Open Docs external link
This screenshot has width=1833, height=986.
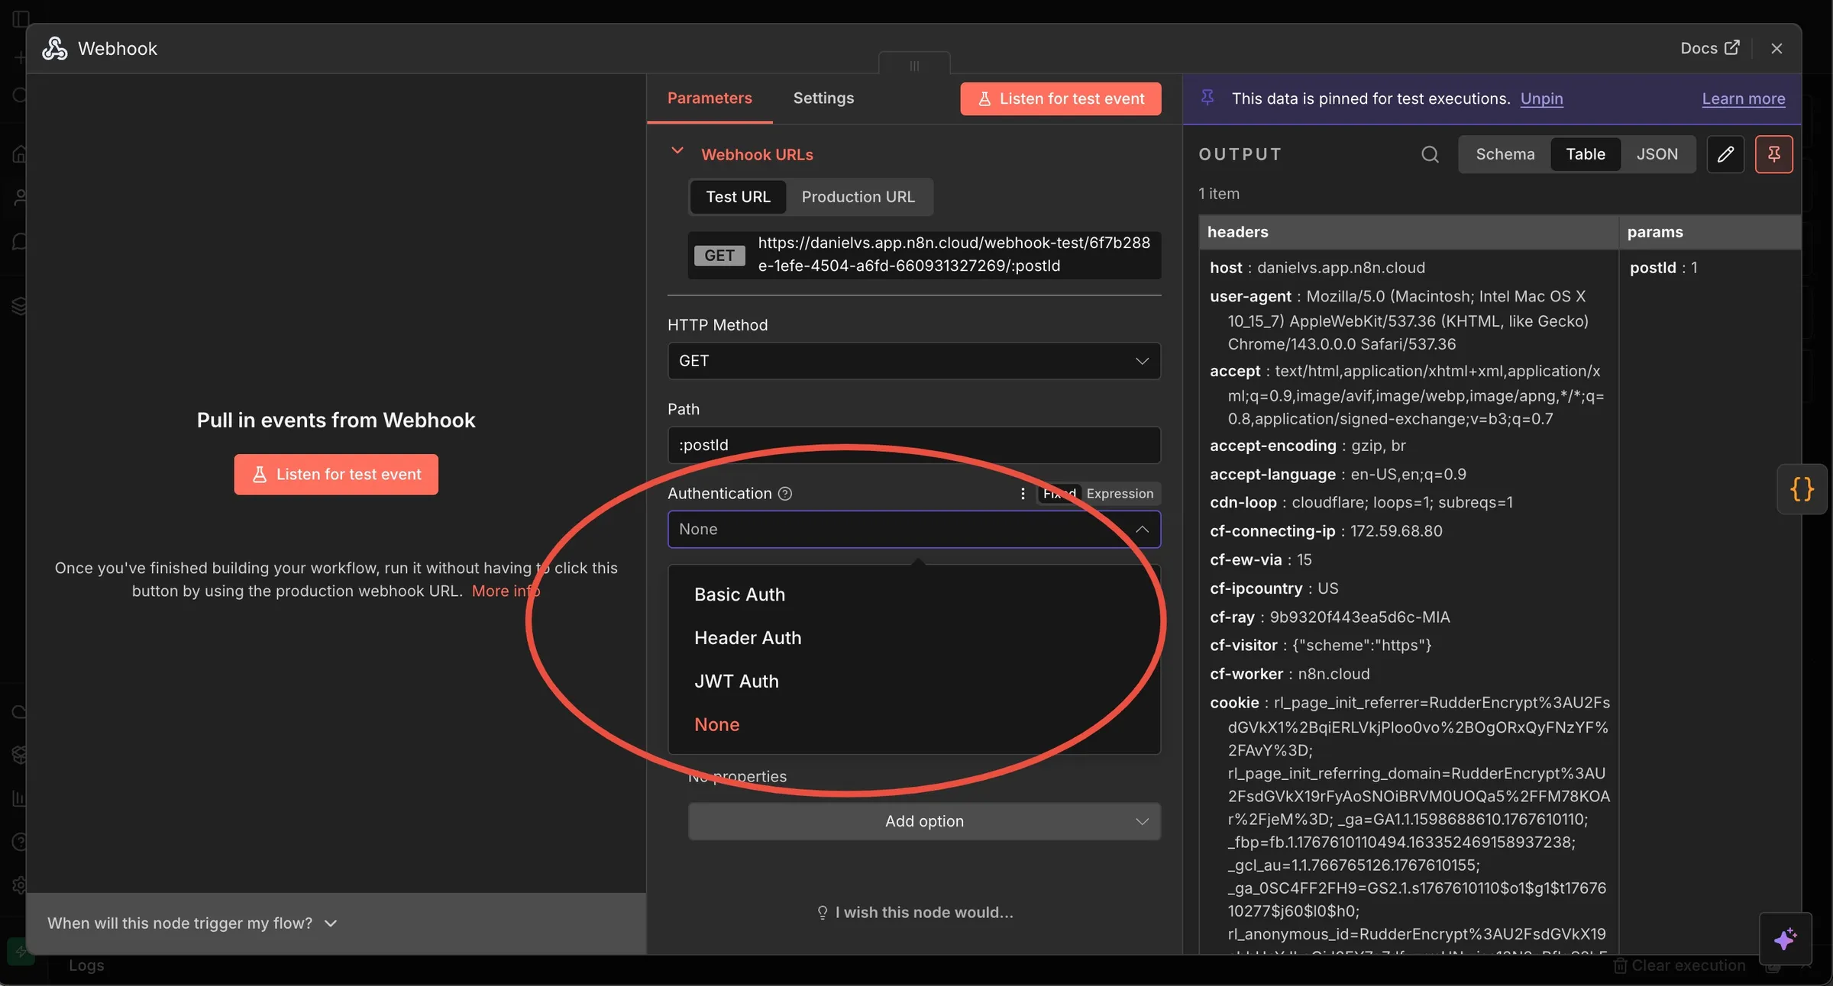(x=1709, y=48)
